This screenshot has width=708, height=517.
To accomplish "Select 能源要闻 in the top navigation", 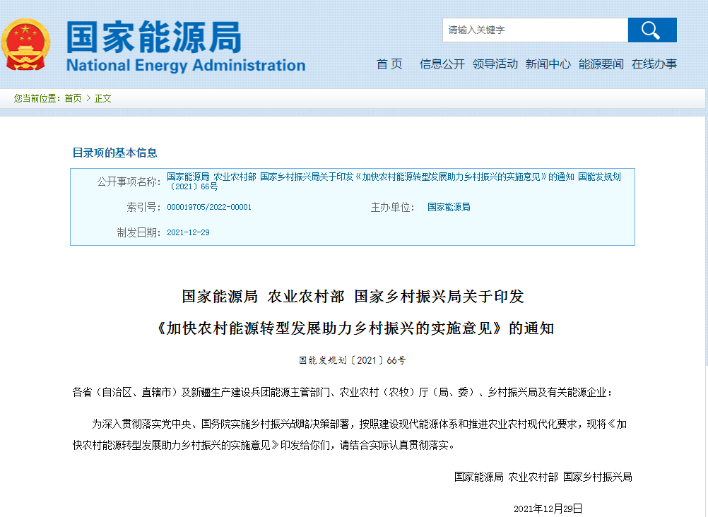I will 601,64.
